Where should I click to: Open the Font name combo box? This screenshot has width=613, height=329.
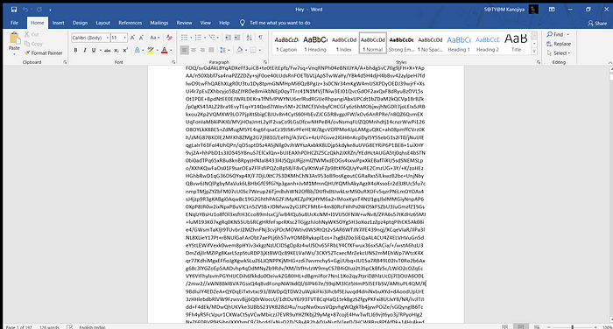[90, 38]
